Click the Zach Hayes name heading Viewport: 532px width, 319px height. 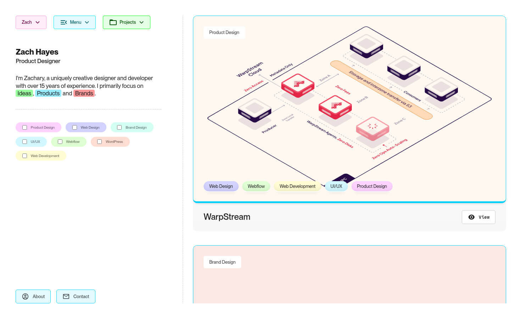[37, 52]
